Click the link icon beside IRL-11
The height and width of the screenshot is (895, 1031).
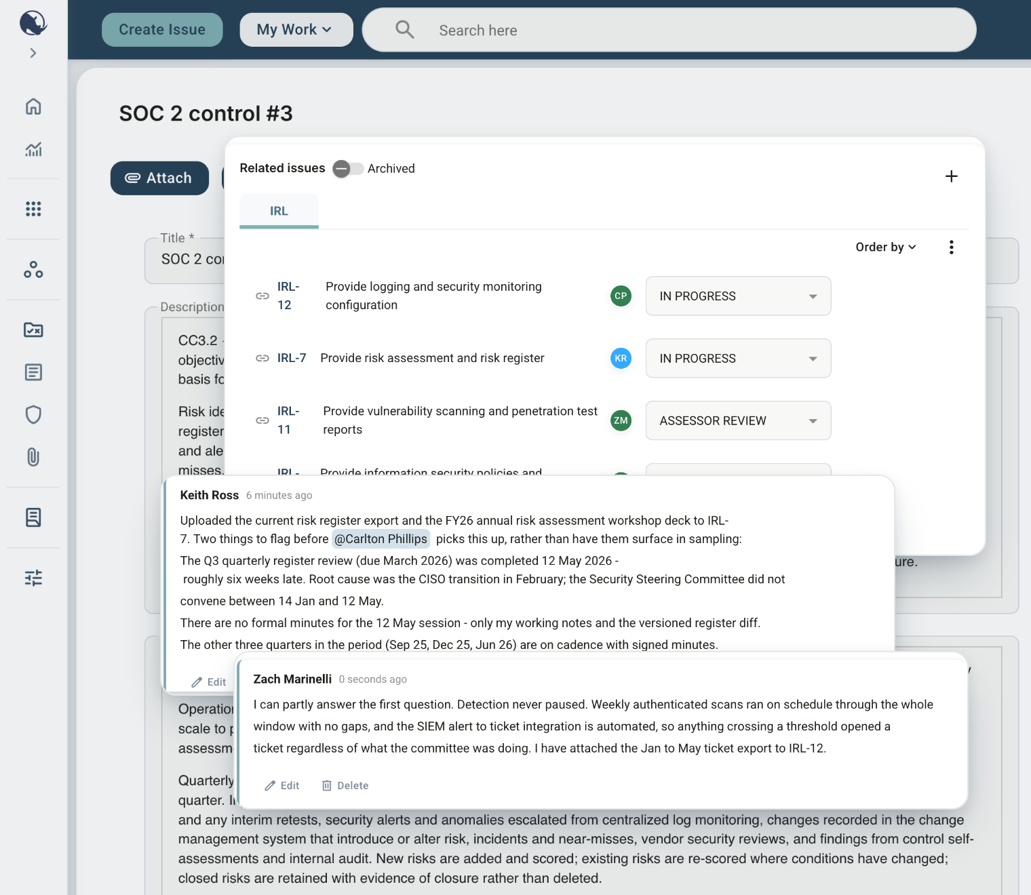coord(262,421)
